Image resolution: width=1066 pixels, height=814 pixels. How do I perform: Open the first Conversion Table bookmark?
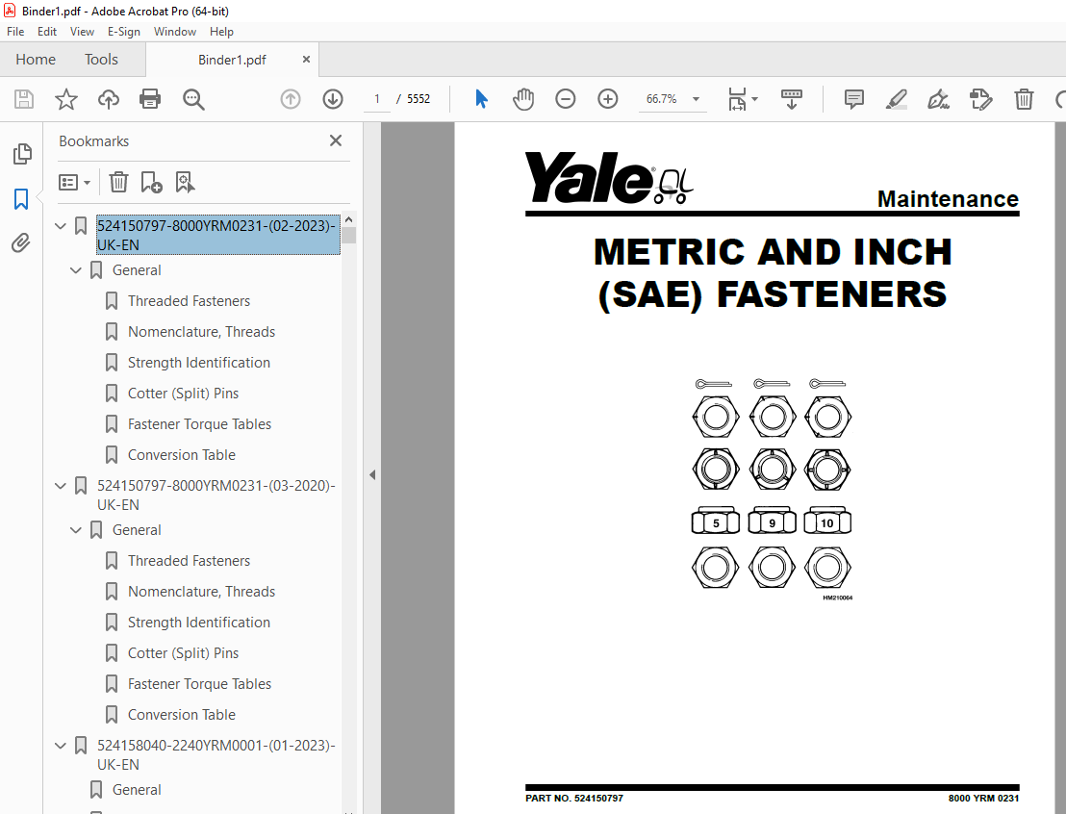pos(182,455)
